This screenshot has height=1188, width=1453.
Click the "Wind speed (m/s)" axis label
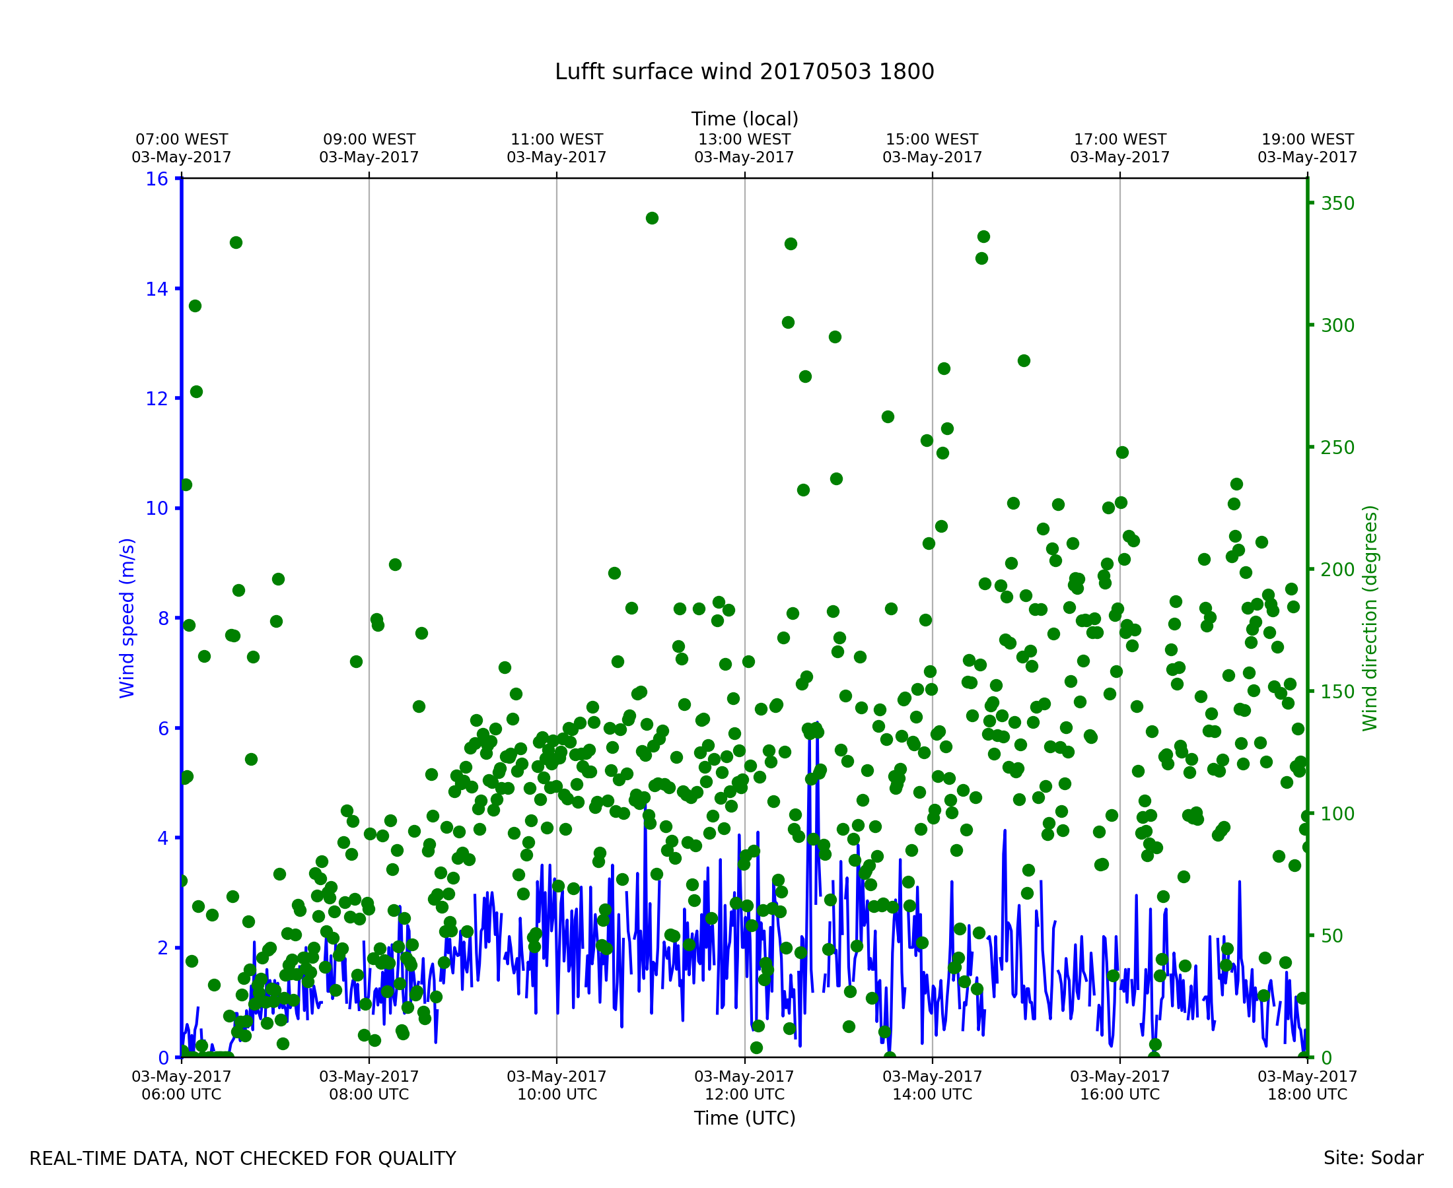127,618
